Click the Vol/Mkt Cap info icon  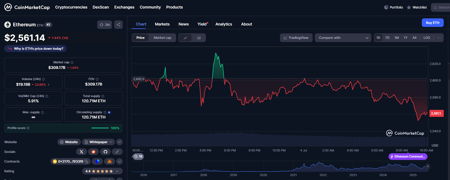pyautogui.click(x=47, y=96)
